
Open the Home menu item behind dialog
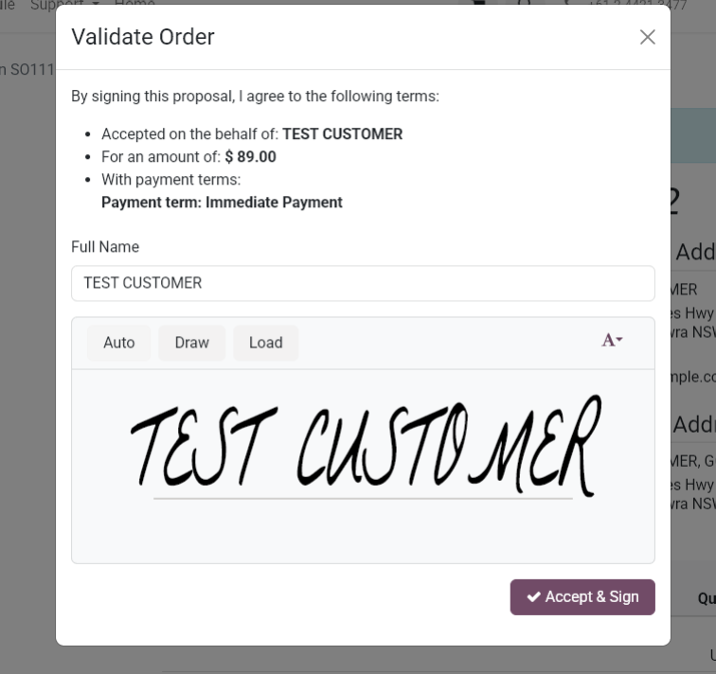(x=134, y=4)
